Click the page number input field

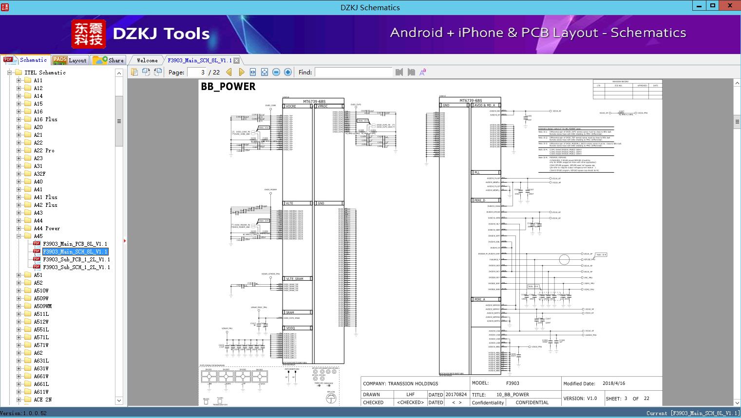point(196,72)
